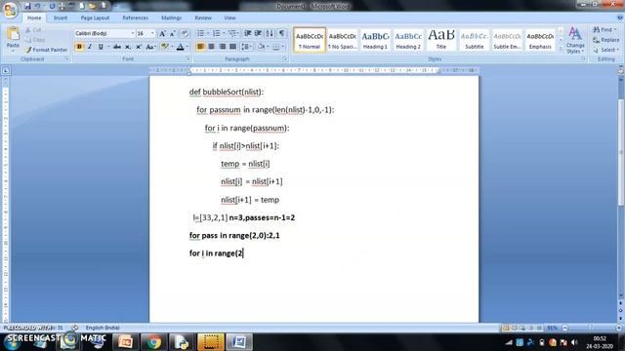Shrink font size with the A-down icon
Image resolution: width=625 pixels, height=351 pixels.
point(172,33)
